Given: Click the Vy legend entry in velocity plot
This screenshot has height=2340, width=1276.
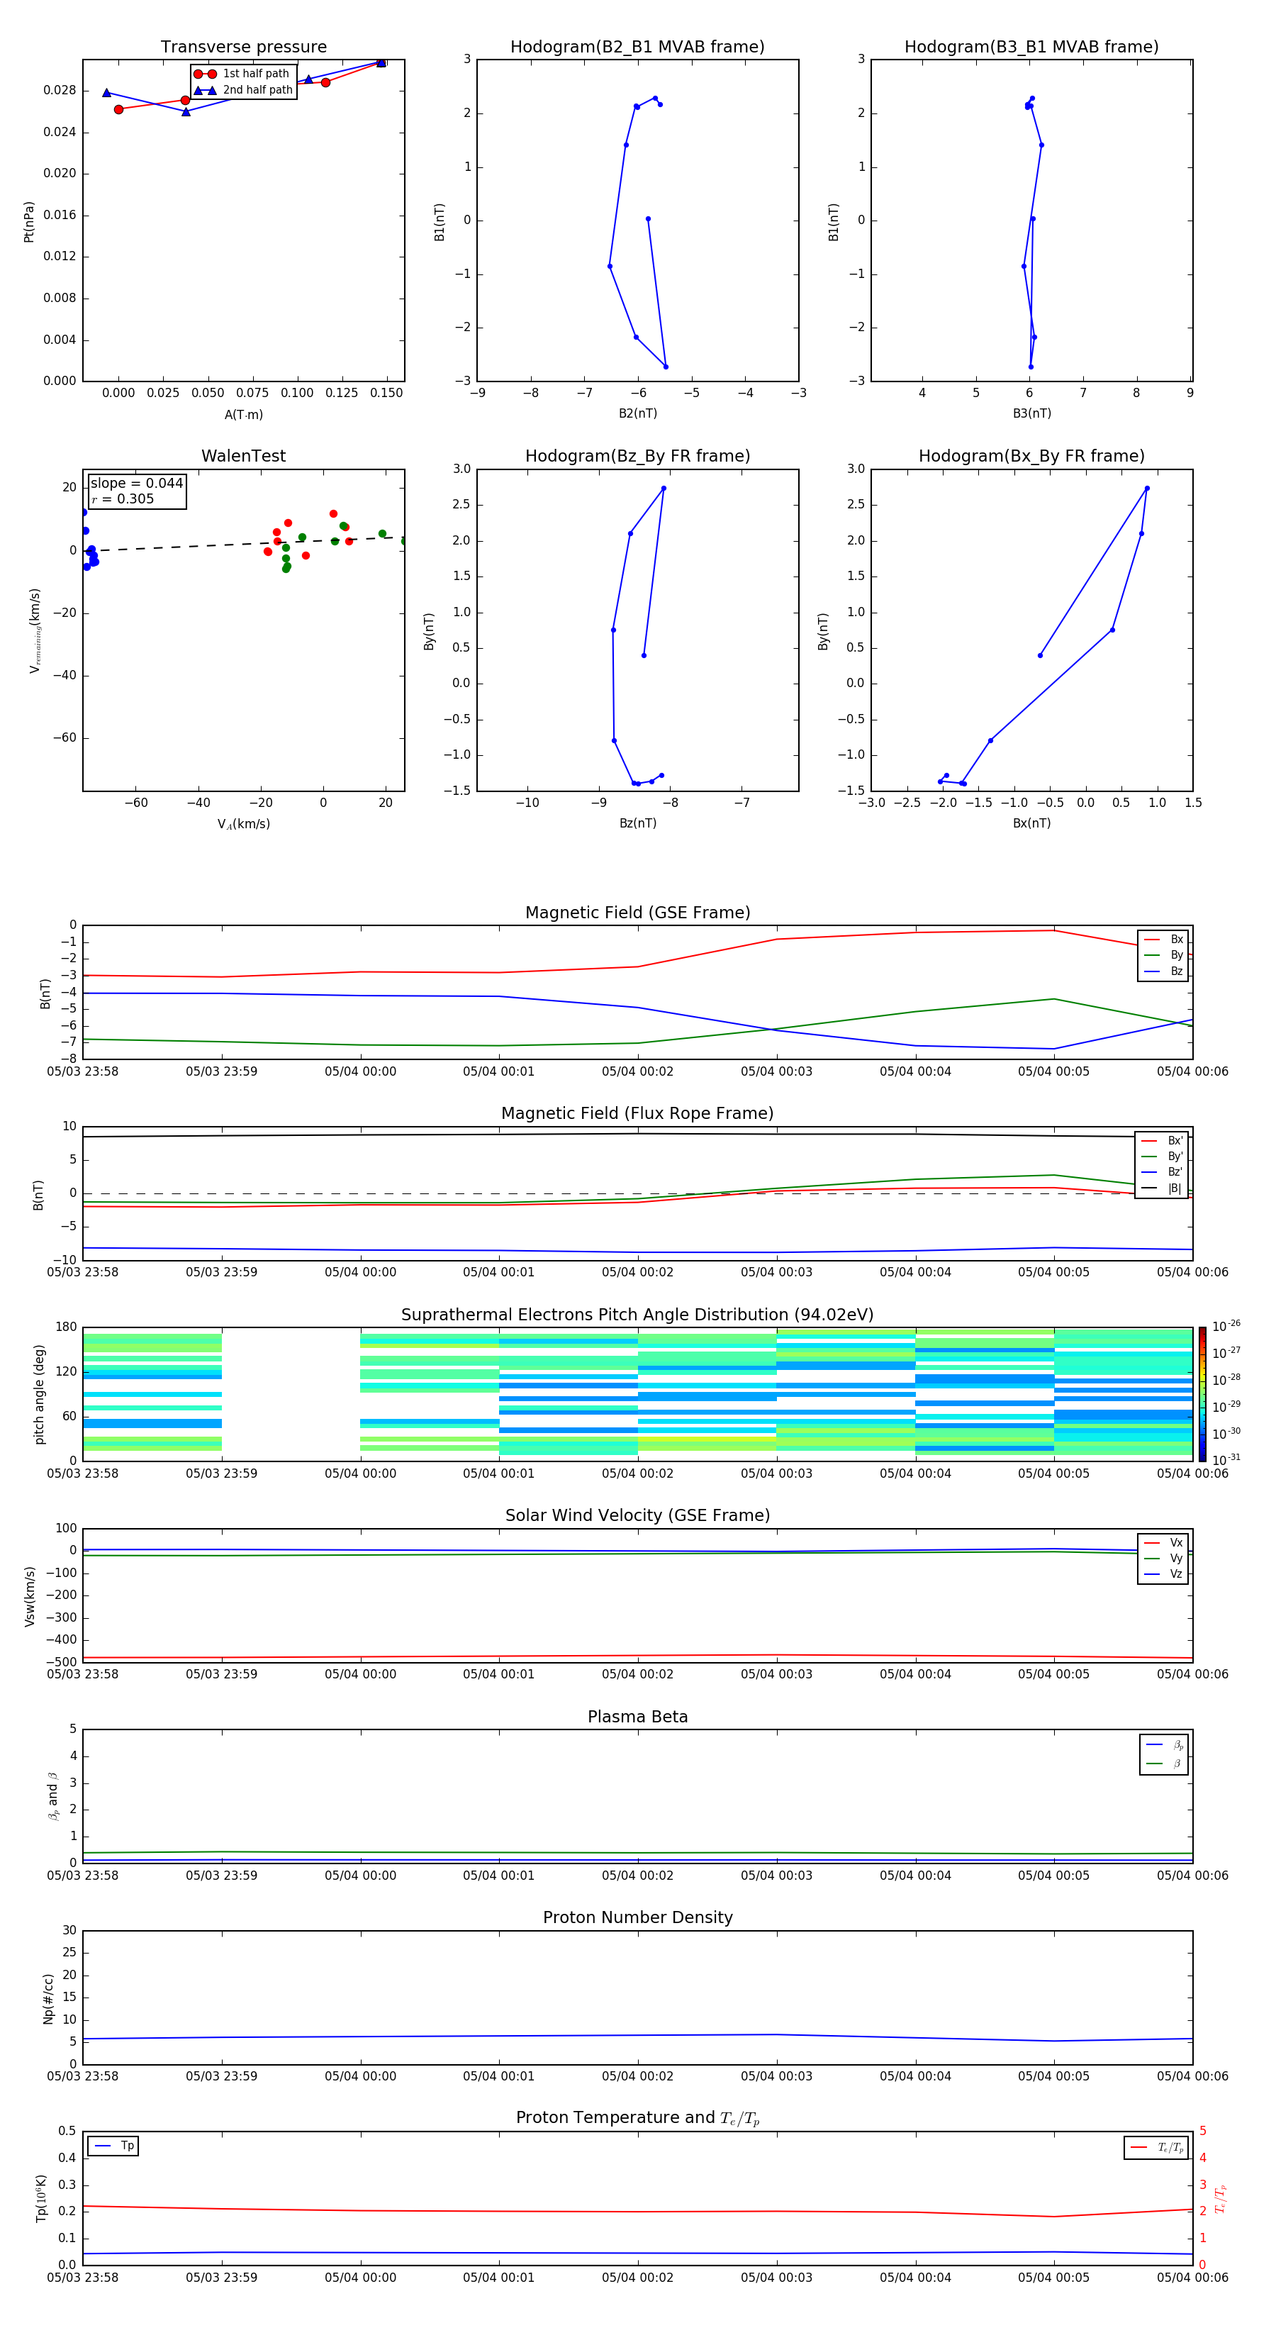Looking at the screenshot, I should tap(1163, 1559).
